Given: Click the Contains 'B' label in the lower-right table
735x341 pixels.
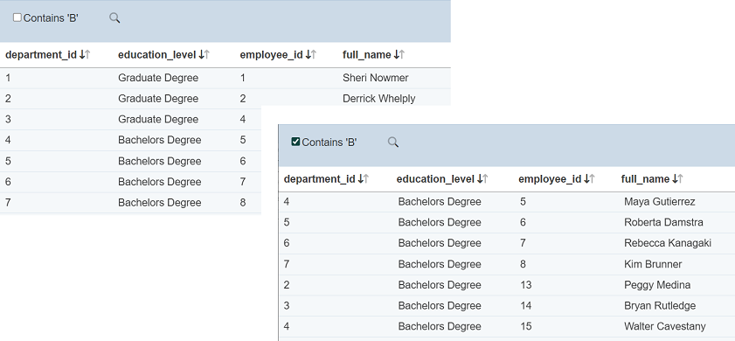Looking at the screenshot, I should coord(329,143).
